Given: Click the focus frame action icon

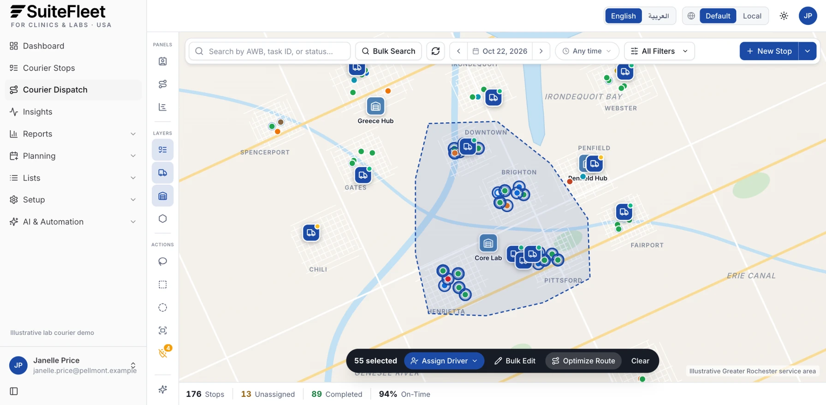Looking at the screenshot, I should pyautogui.click(x=163, y=330).
